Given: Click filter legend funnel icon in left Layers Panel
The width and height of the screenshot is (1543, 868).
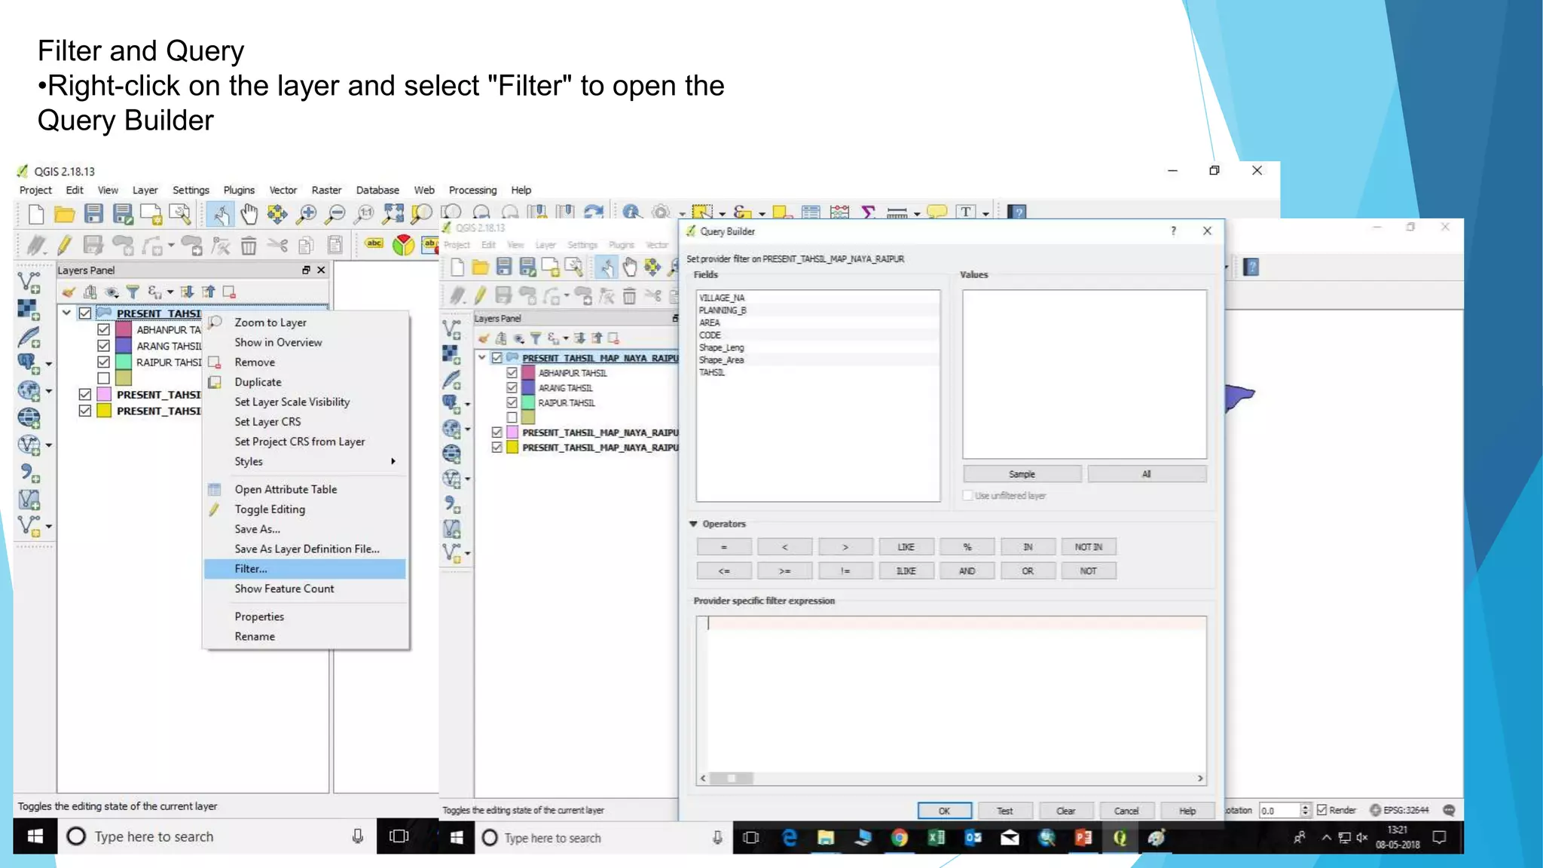Looking at the screenshot, I should [x=133, y=292].
